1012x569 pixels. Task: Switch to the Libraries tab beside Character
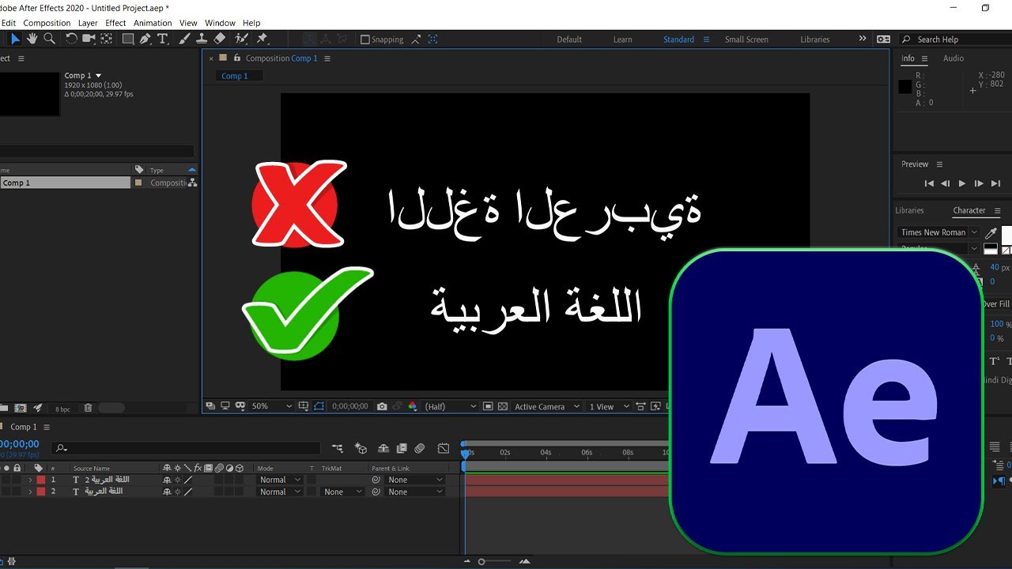(909, 211)
